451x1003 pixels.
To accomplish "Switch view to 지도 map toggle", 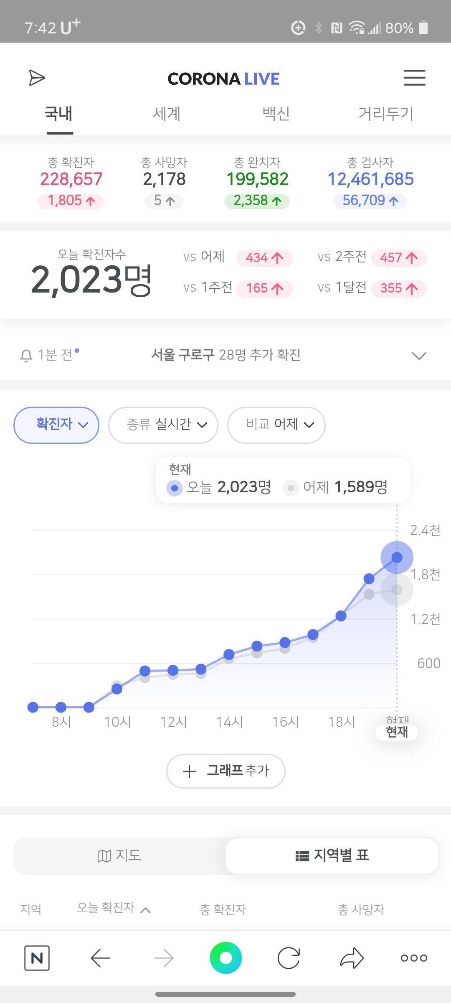I will coord(119,855).
